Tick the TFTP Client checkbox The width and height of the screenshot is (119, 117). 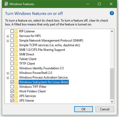tap(12, 64)
